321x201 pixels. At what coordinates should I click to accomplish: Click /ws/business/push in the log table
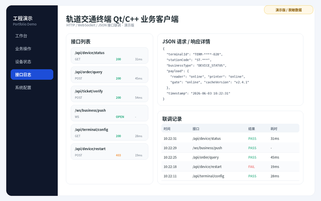[x=207, y=148]
